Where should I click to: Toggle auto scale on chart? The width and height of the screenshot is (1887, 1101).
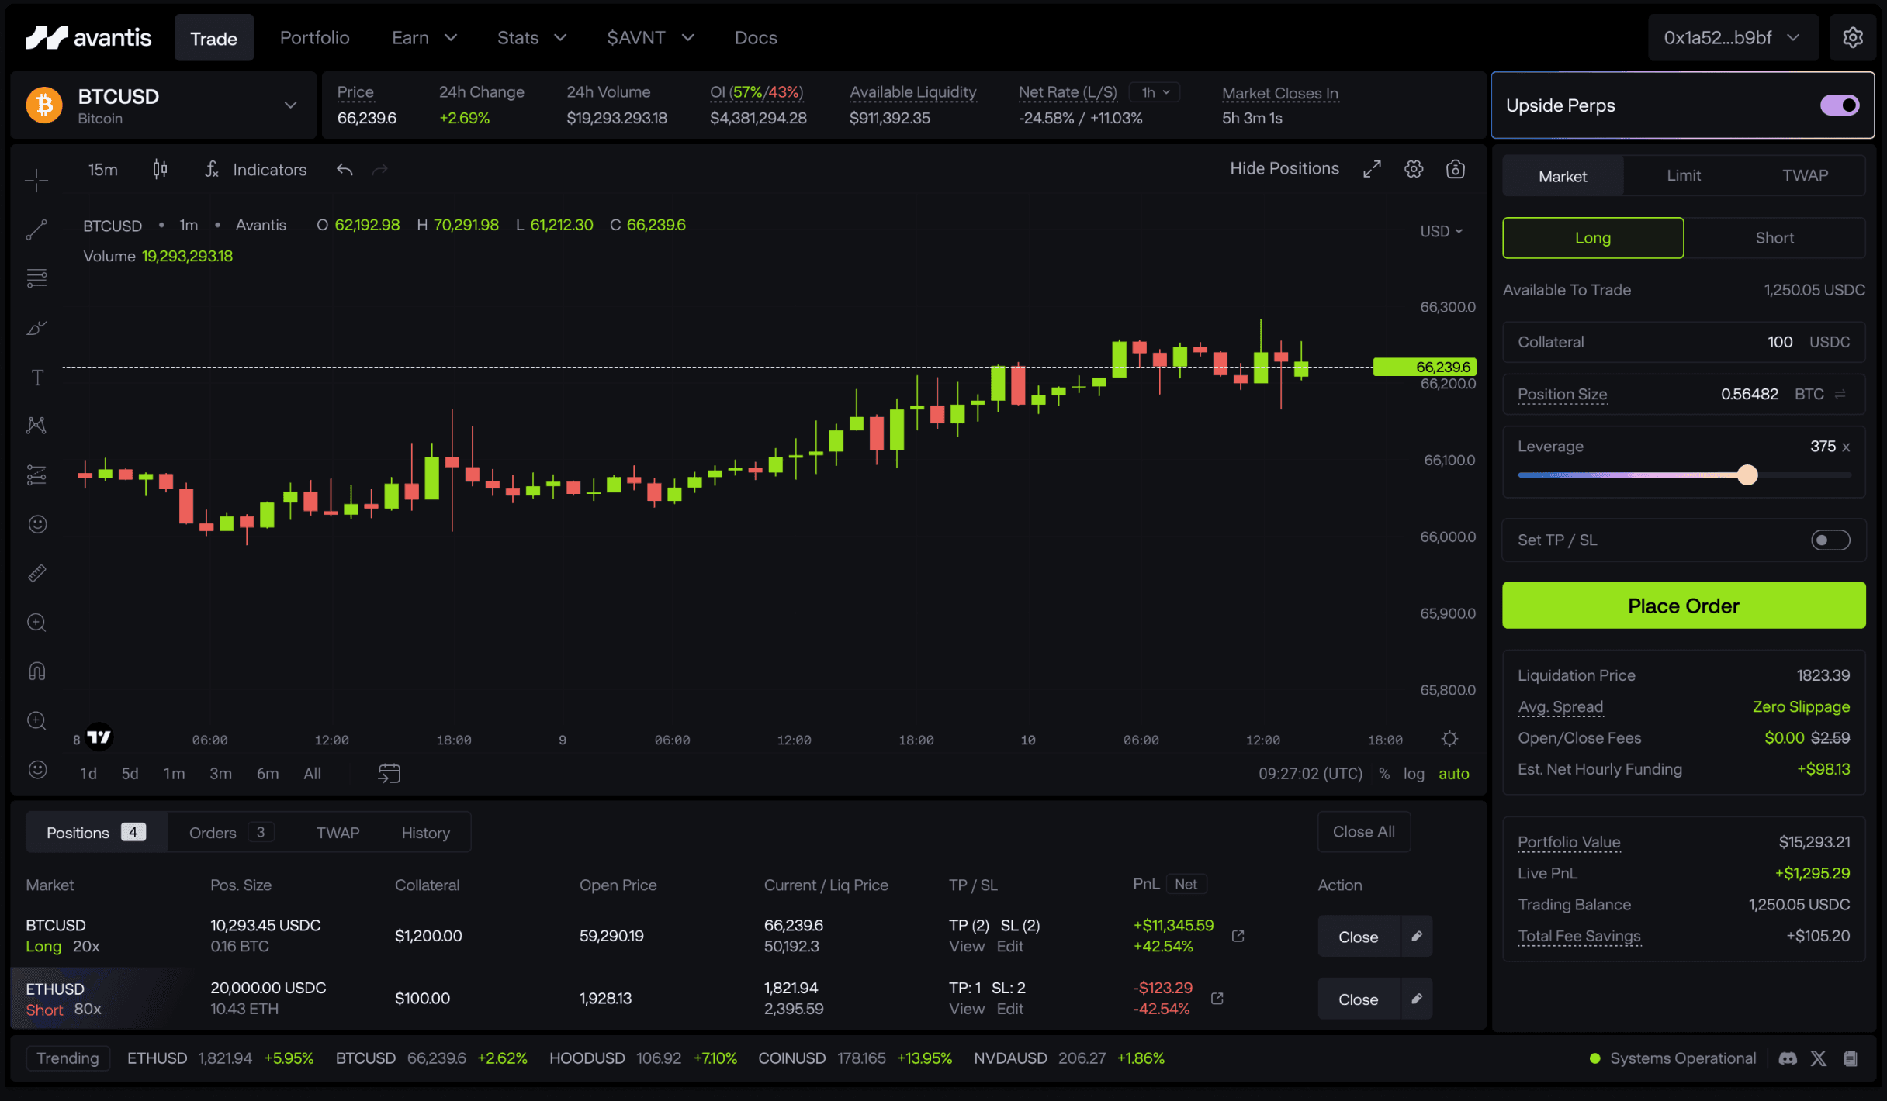pyautogui.click(x=1454, y=774)
